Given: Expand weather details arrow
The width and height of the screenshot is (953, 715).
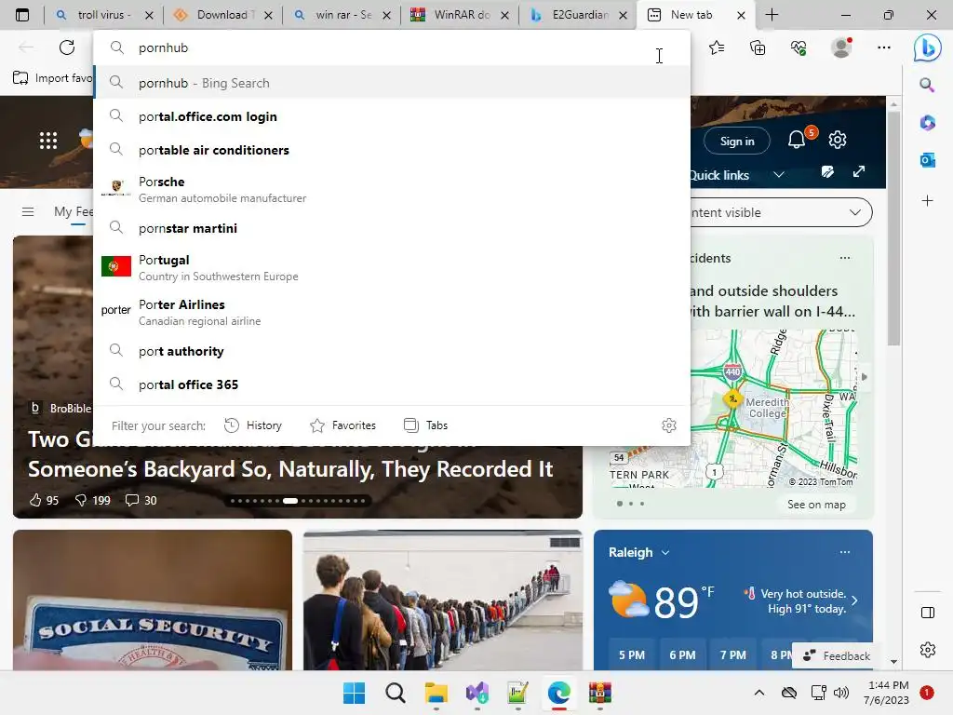Looking at the screenshot, I should coord(854,600).
